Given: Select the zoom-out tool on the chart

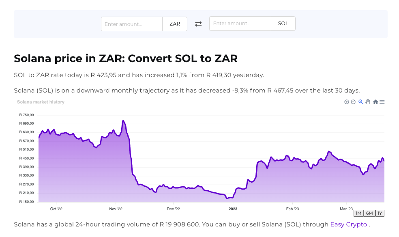Looking at the screenshot, I should coord(353,102).
